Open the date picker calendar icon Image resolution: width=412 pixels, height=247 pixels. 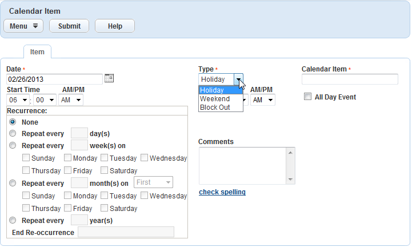click(x=109, y=78)
